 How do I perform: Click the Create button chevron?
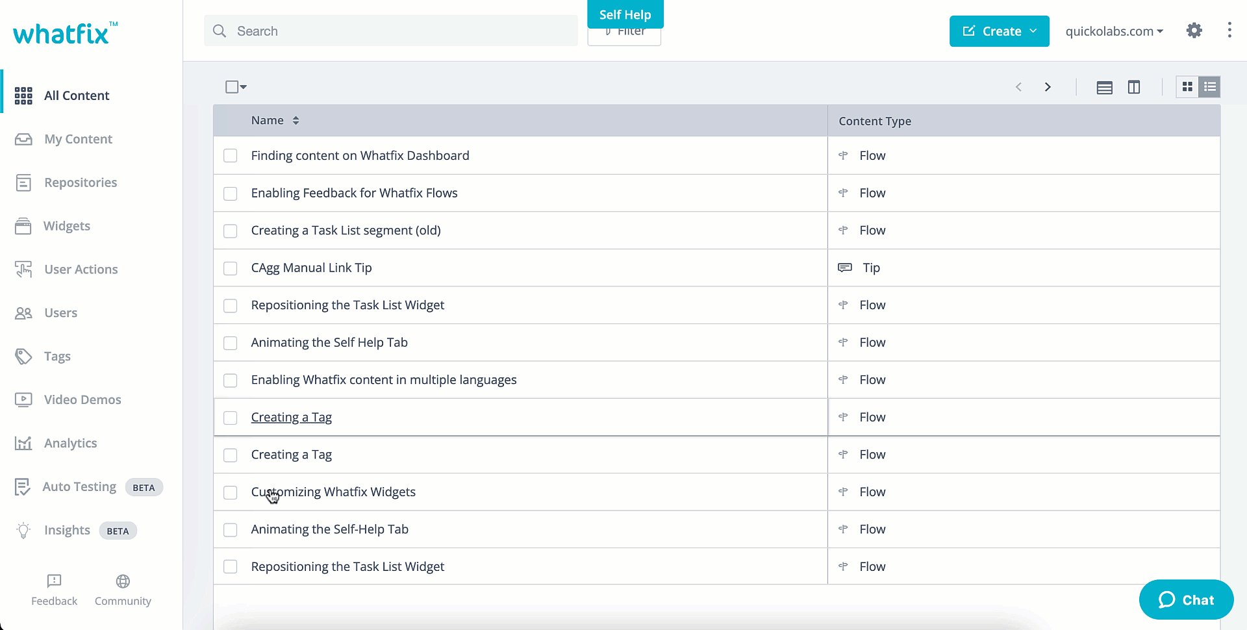(x=1033, y=31)
